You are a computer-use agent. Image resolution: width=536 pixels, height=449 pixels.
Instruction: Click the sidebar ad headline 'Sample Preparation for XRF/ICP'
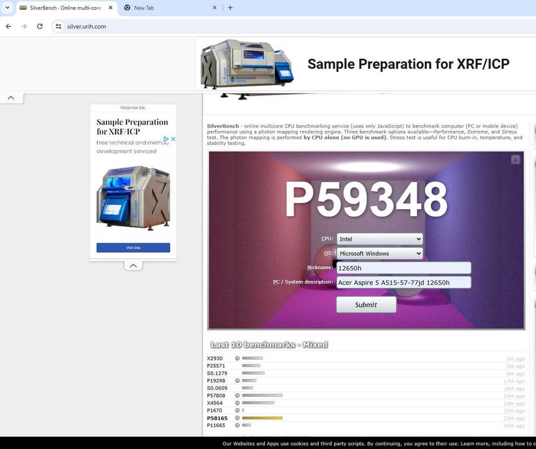pos(132,126)
